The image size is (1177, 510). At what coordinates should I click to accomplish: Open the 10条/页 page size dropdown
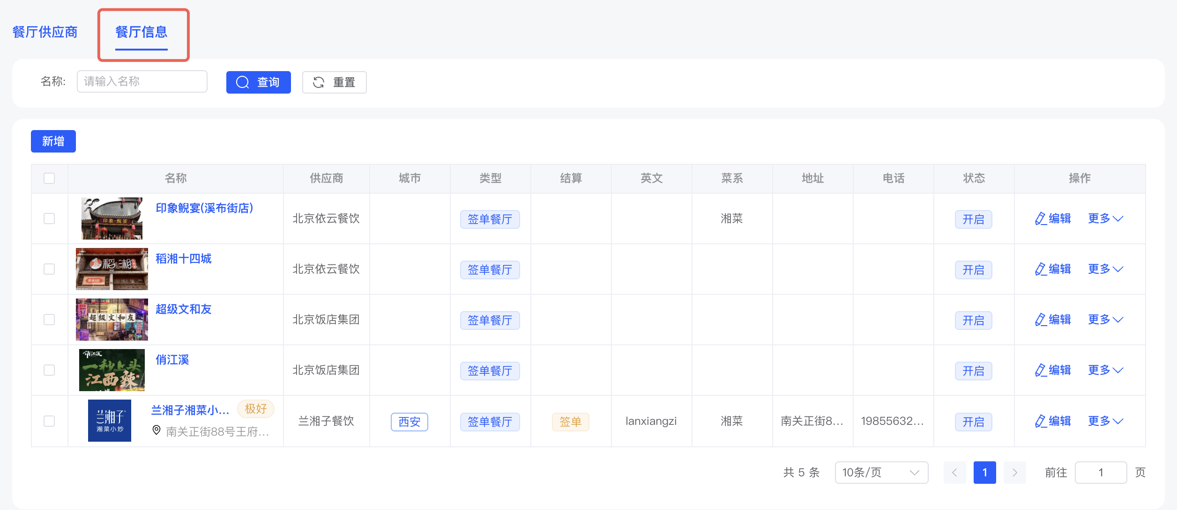(x=881, y=473)
